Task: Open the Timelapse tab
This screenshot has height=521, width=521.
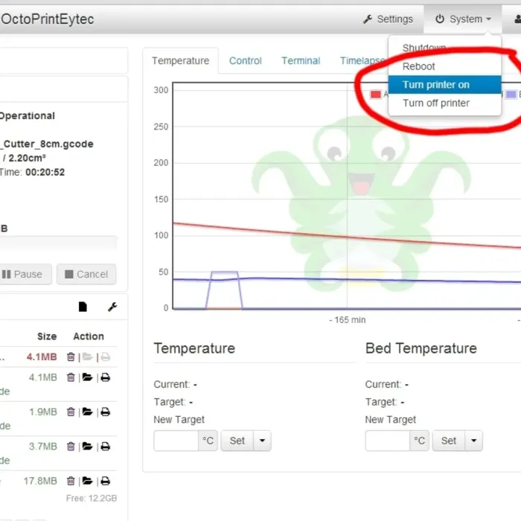Action: click(x=362, y=61)
